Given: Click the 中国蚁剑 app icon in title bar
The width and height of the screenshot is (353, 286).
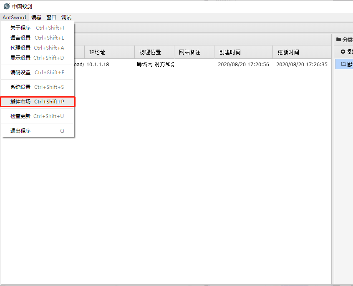Looking at the screenshot, I should (x=7, y=6).
